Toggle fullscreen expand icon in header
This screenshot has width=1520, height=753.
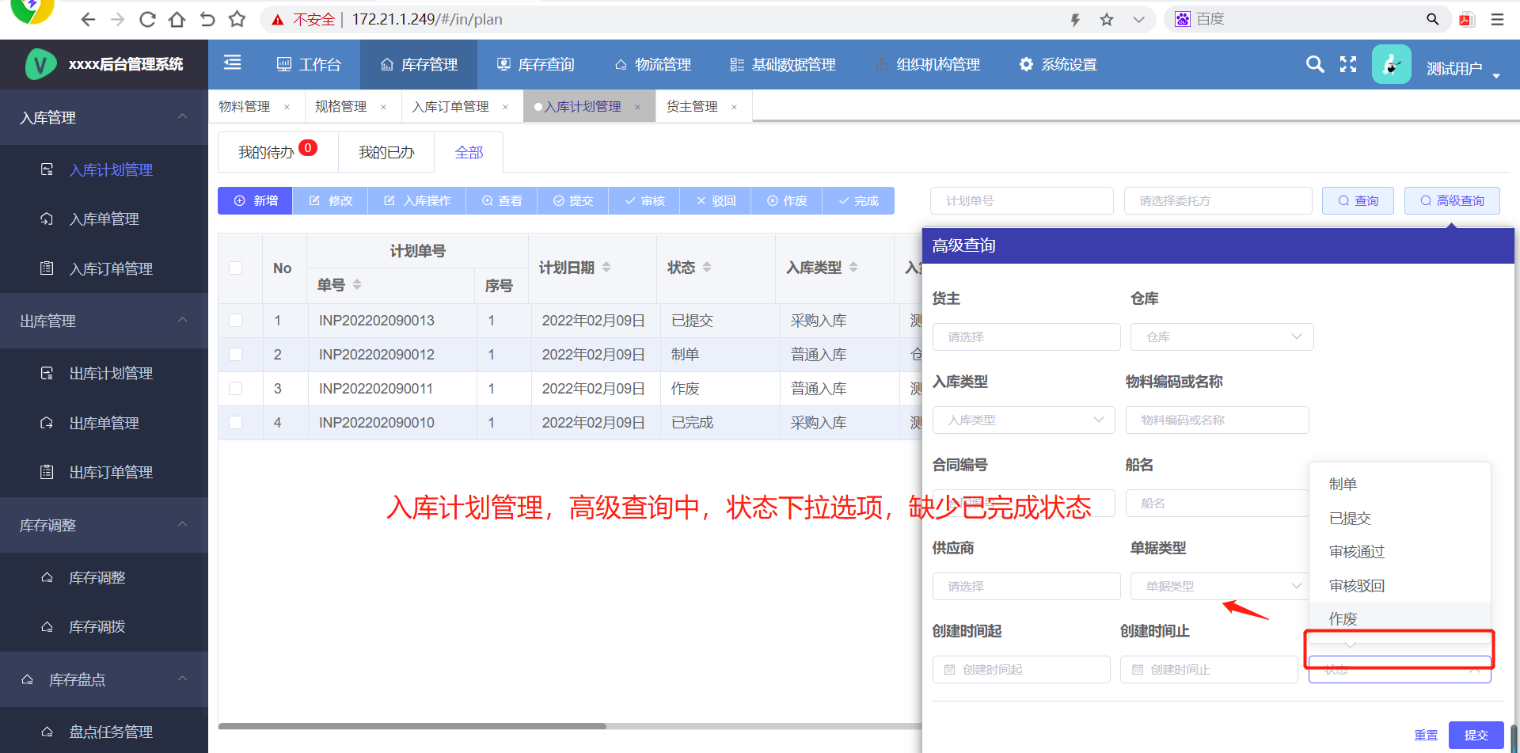[x=1348, y=64]
